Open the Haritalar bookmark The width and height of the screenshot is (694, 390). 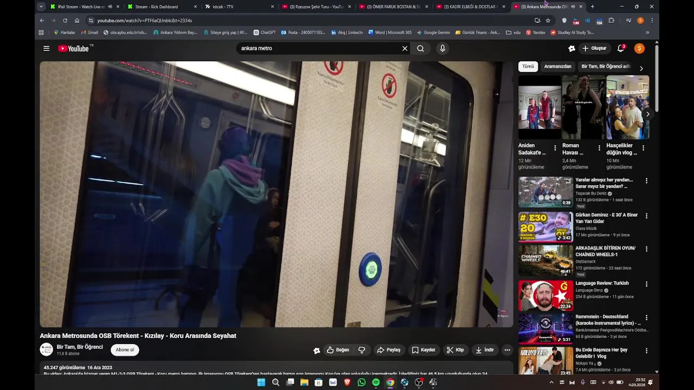(65, 32)
